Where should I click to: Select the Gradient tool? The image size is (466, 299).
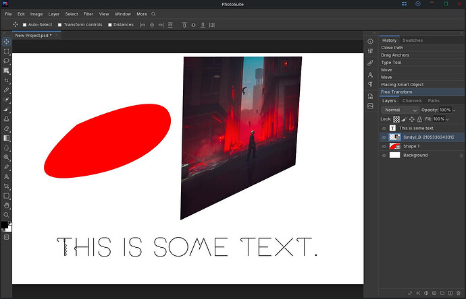pos(6,138)
